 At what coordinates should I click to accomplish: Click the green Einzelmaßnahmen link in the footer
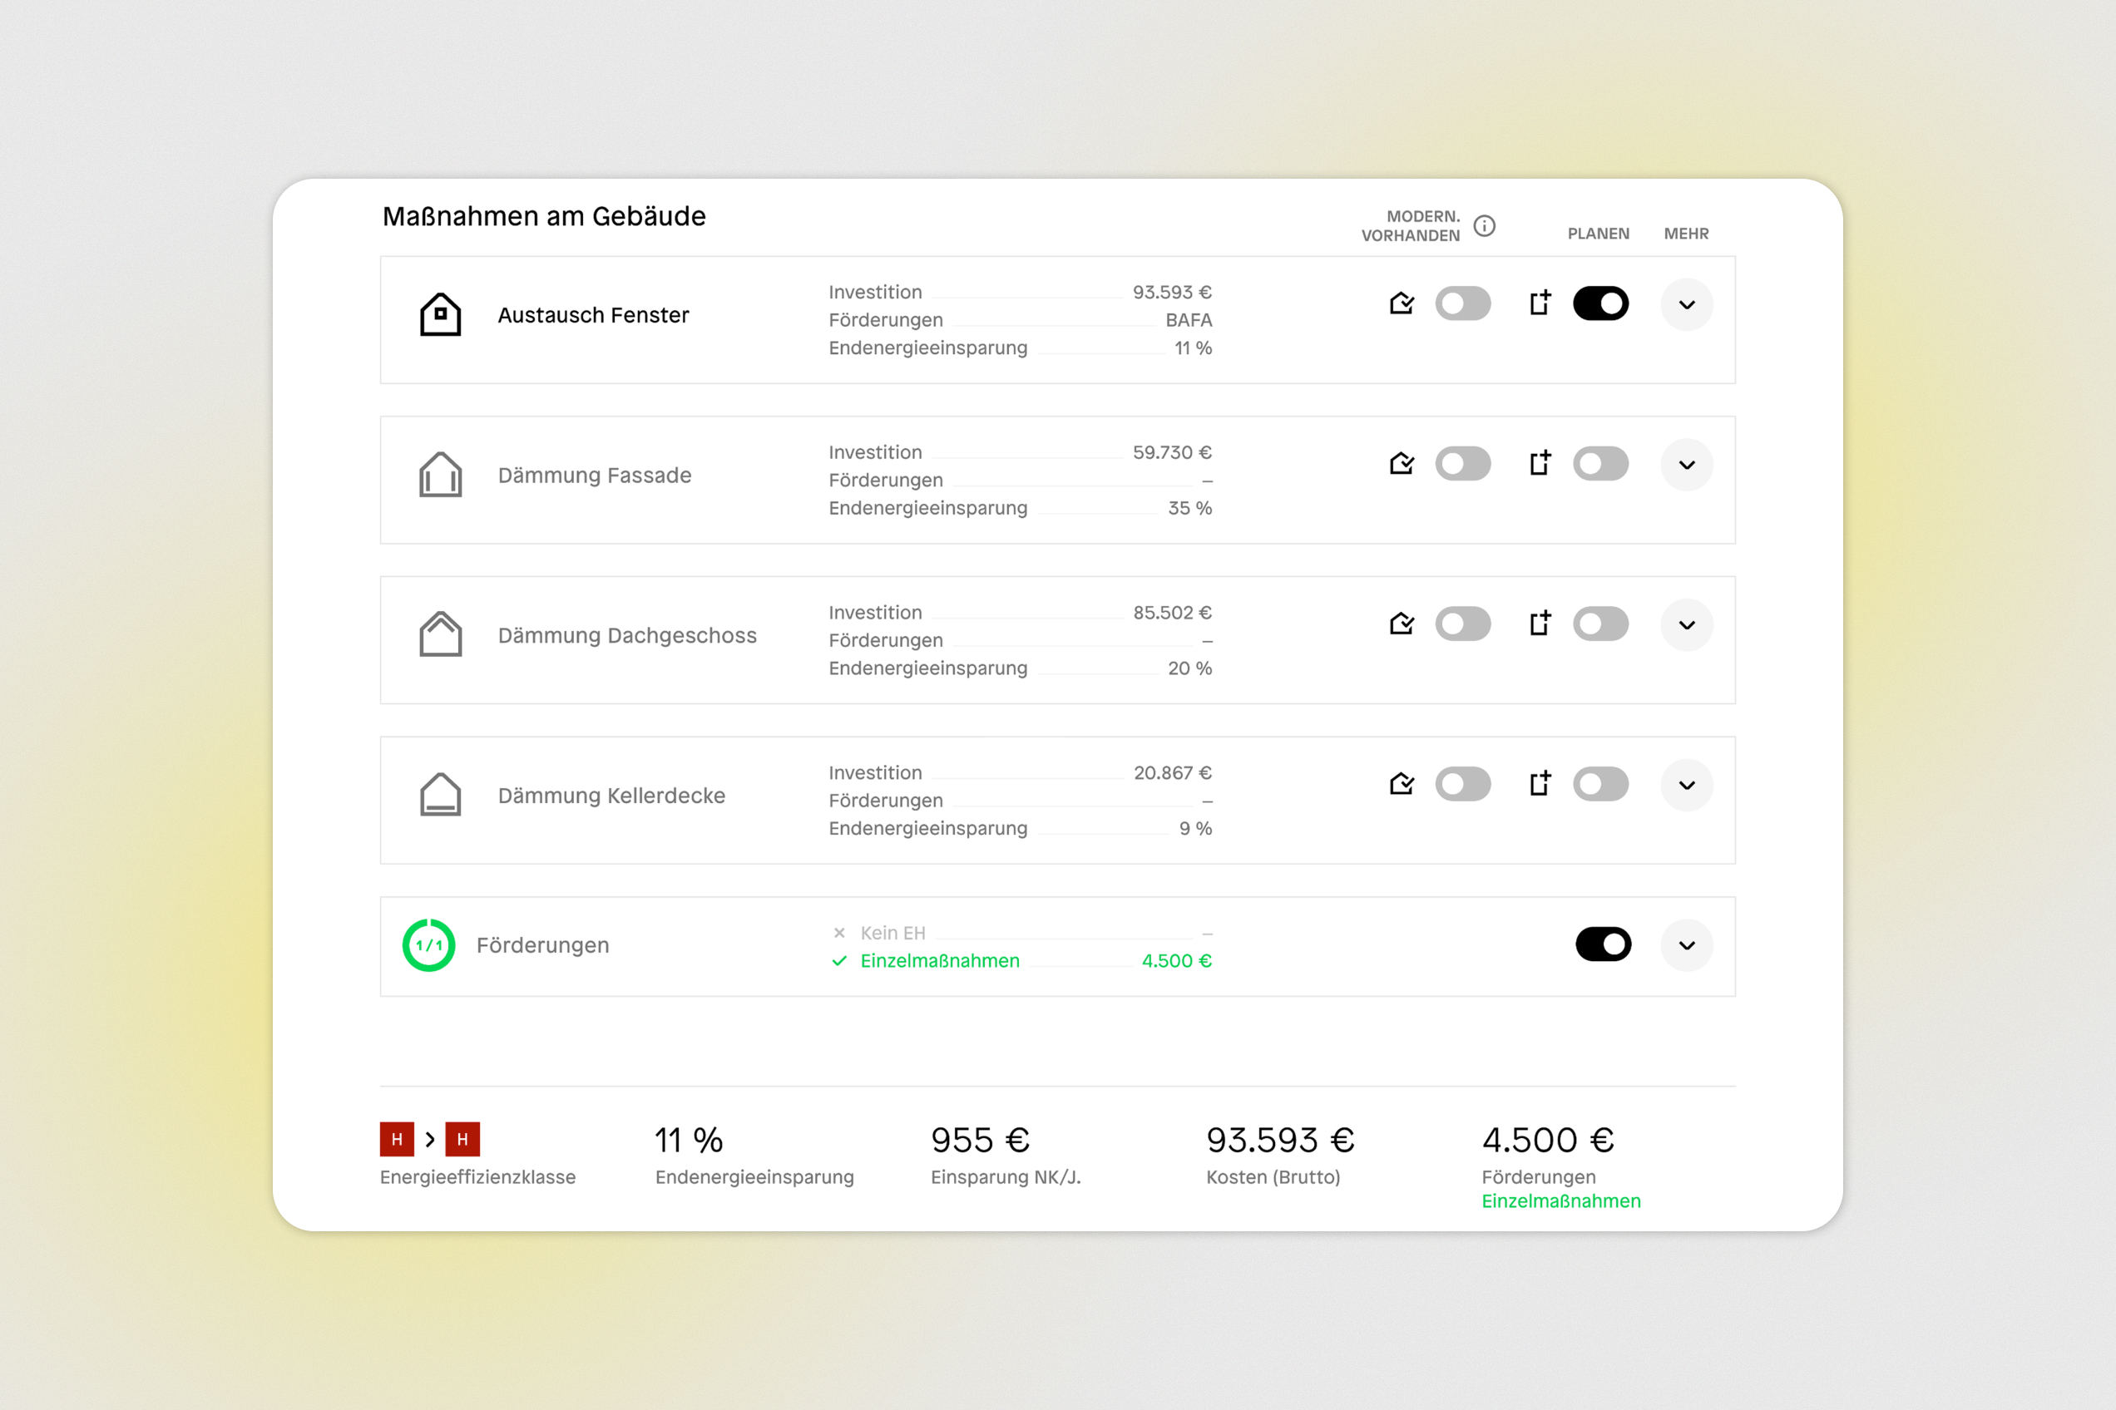coord(1561,1201)
